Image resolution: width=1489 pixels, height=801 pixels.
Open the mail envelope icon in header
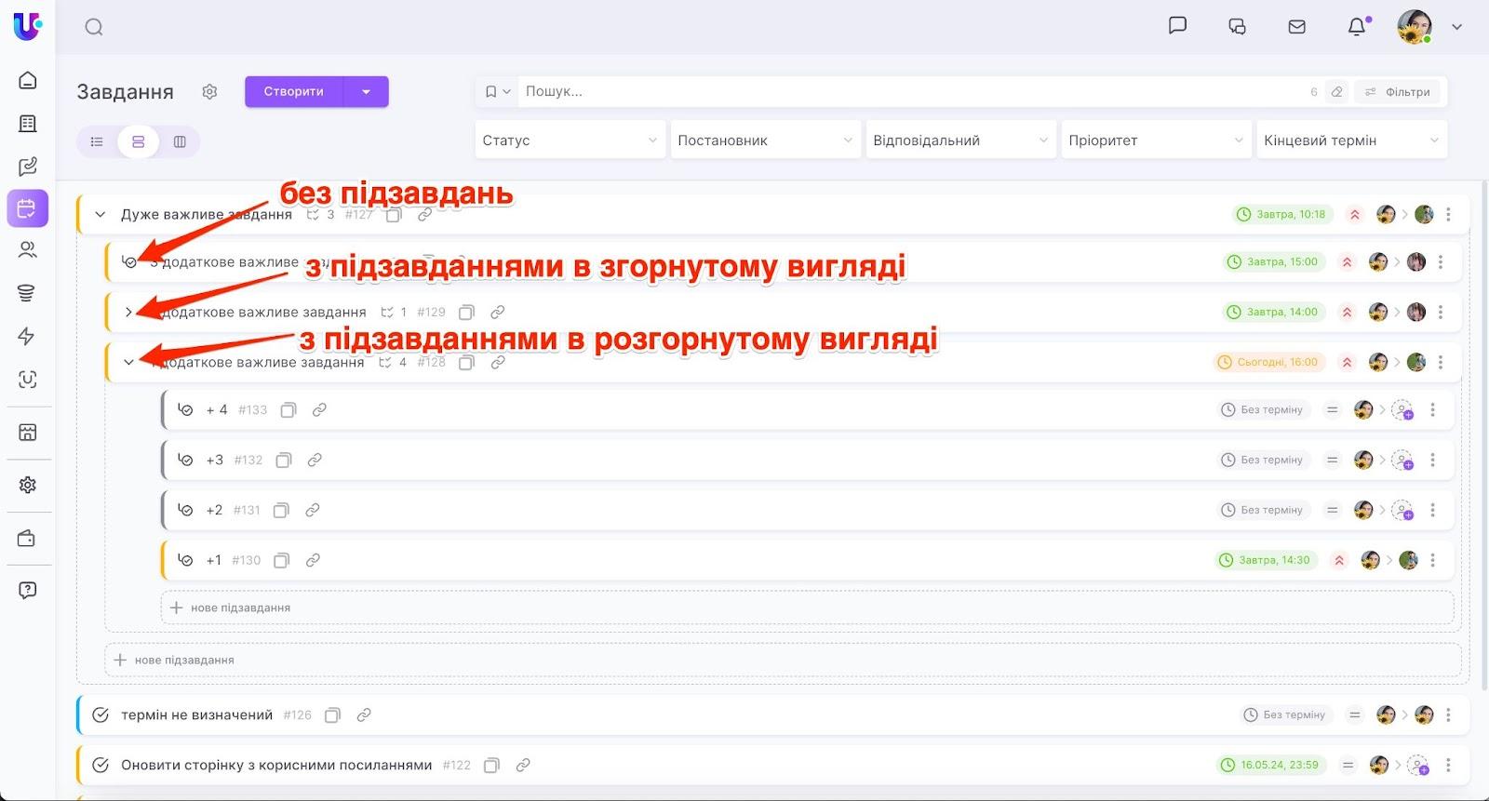point(1296,27)
